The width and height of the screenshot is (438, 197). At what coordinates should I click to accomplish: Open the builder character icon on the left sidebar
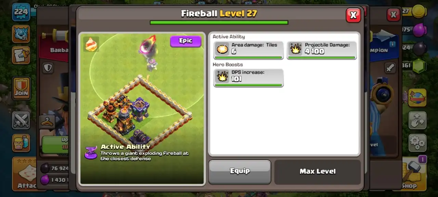click(21, 142)
